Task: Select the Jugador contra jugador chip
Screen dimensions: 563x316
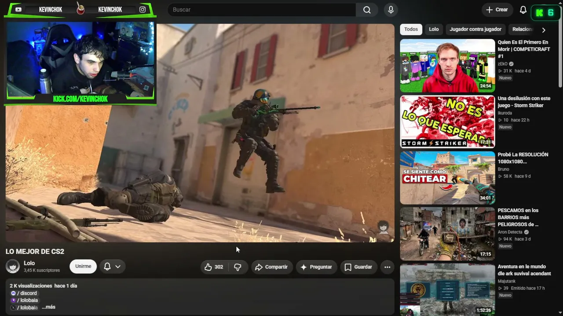Action: (475, 29)
